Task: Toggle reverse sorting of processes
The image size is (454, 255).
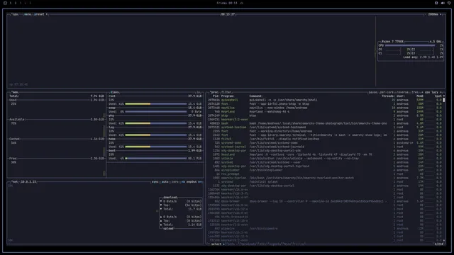Action: 402,92
